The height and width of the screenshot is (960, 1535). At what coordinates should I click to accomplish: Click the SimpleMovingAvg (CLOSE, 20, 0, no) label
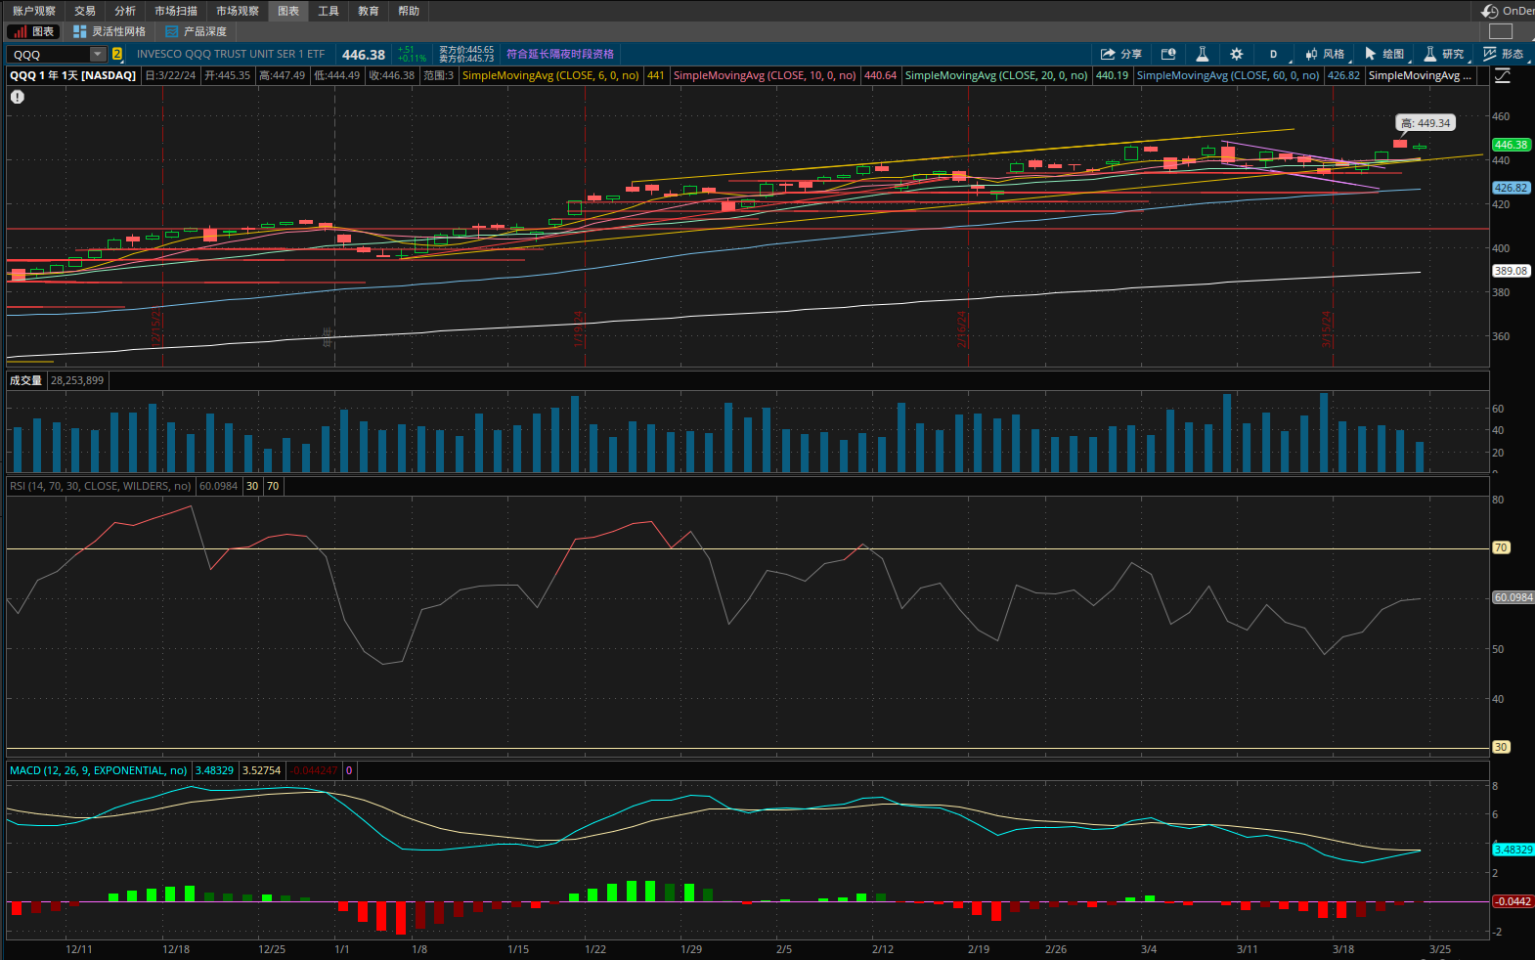pyautogui.click(x=996, y=75)
